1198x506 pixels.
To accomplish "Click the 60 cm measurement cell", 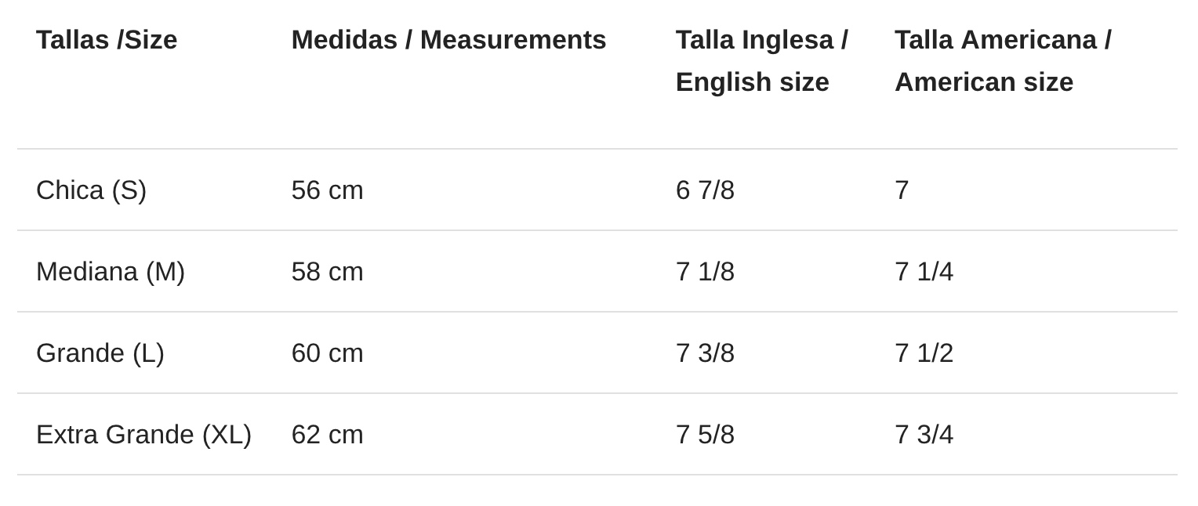I will [327, 353].
